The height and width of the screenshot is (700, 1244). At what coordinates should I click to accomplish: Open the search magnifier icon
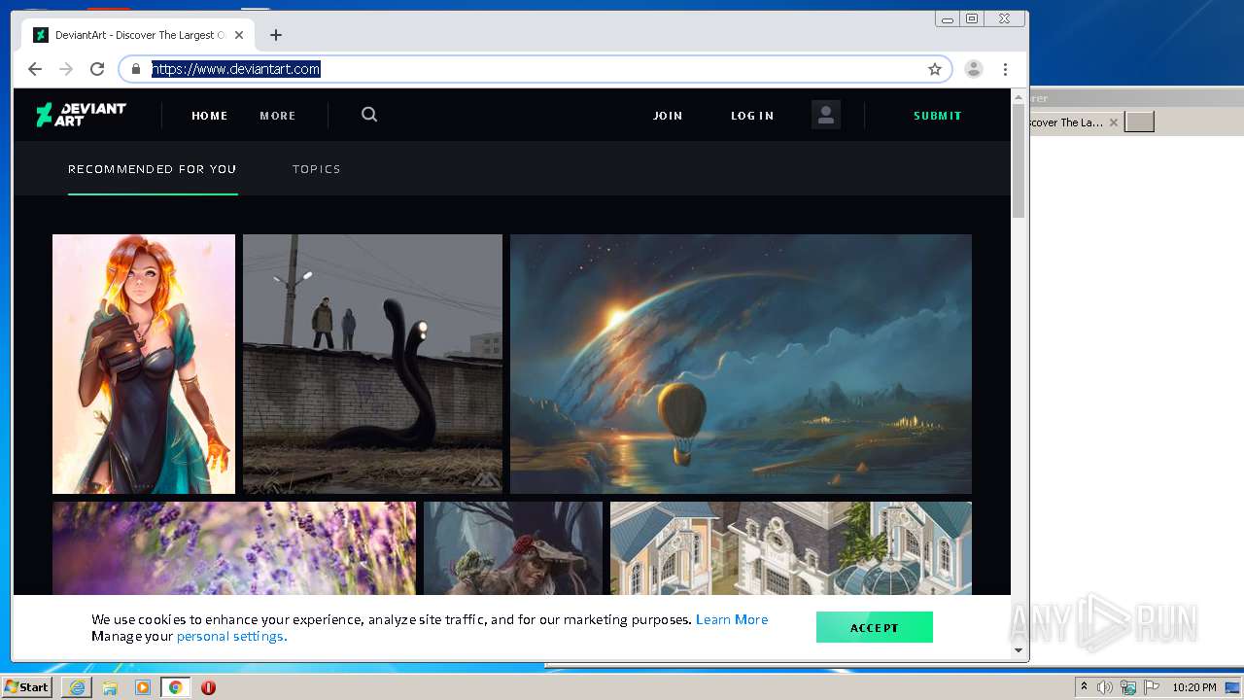(x=369, y=115)
